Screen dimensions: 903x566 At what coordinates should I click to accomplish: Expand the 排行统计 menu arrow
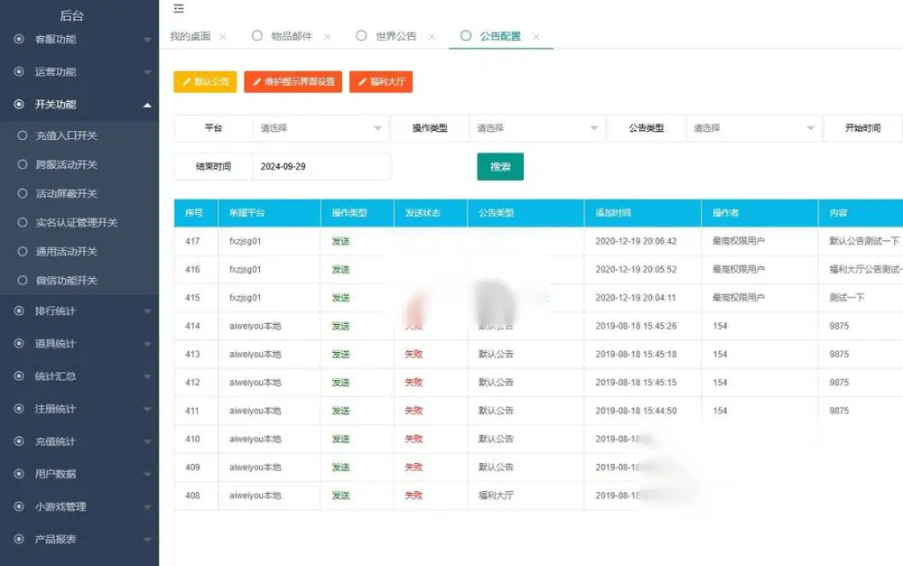pyautogui.click(x=147, y=311)
